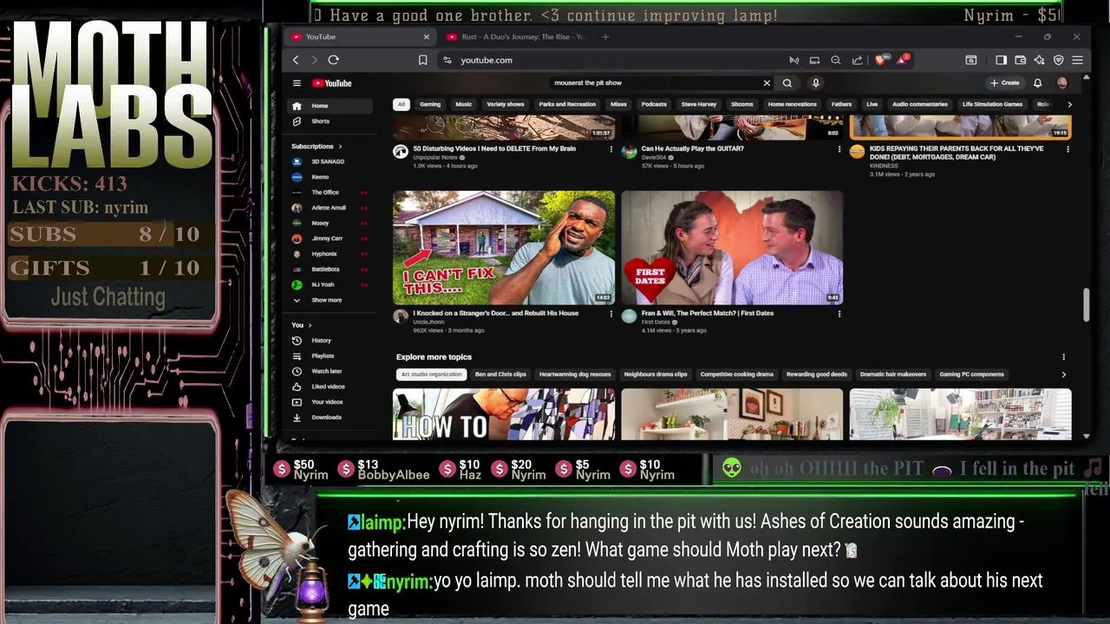This screenshot has height=624, width=1110.
Task: Open options menu for Can He Actually Play the GUITAR
Action: coord(839,149)
